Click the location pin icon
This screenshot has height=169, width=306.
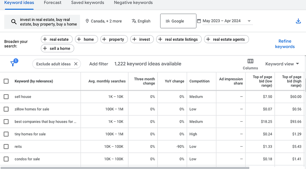tap(87, 21)
